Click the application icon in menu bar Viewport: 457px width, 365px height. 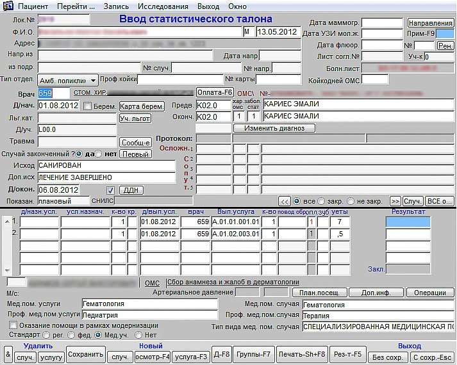8,6
